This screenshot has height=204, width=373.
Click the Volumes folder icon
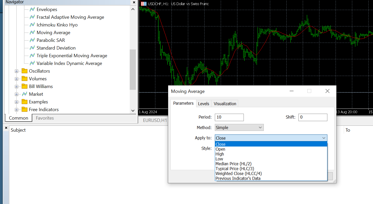point(25,79)
